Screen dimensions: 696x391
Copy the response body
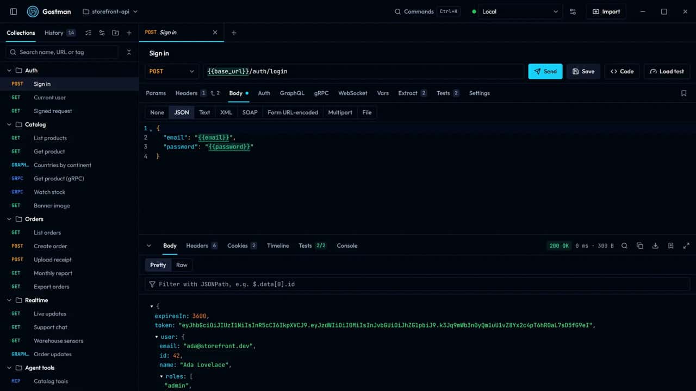click(x=640, y=245)
